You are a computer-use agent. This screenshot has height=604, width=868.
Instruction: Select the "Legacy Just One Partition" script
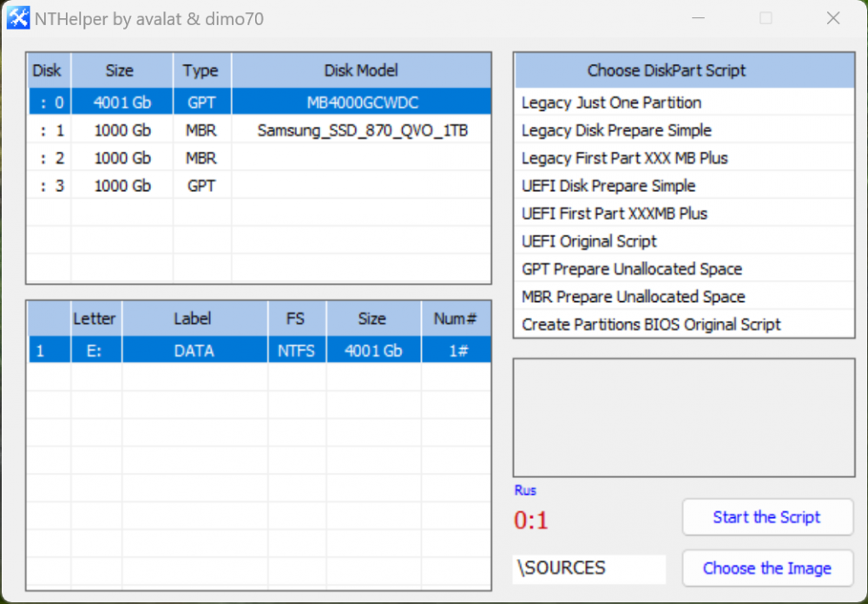608,102
